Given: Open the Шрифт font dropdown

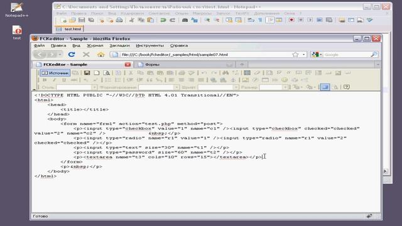Looking at the screenshot, I should point(236,87).
